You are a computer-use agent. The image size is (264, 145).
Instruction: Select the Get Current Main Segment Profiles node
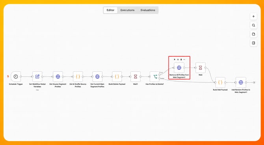pyautogui.click(x=97, y=76)
